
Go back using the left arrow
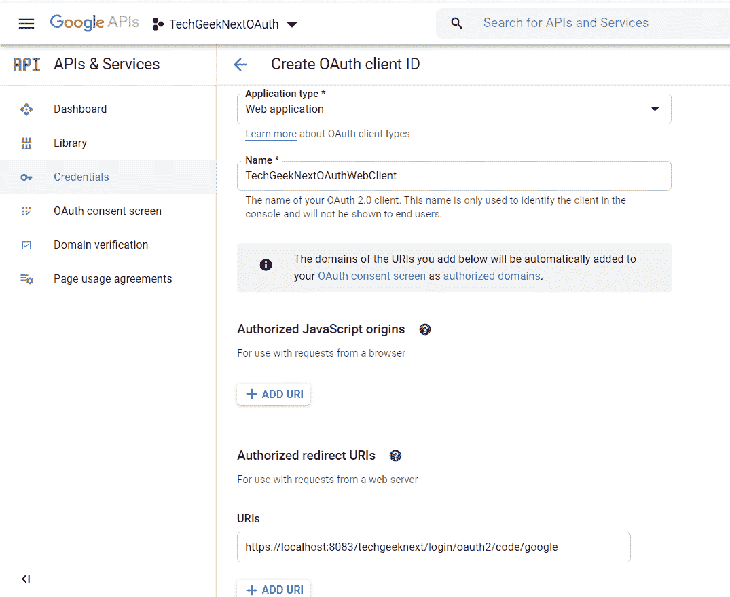click(240, 65)
